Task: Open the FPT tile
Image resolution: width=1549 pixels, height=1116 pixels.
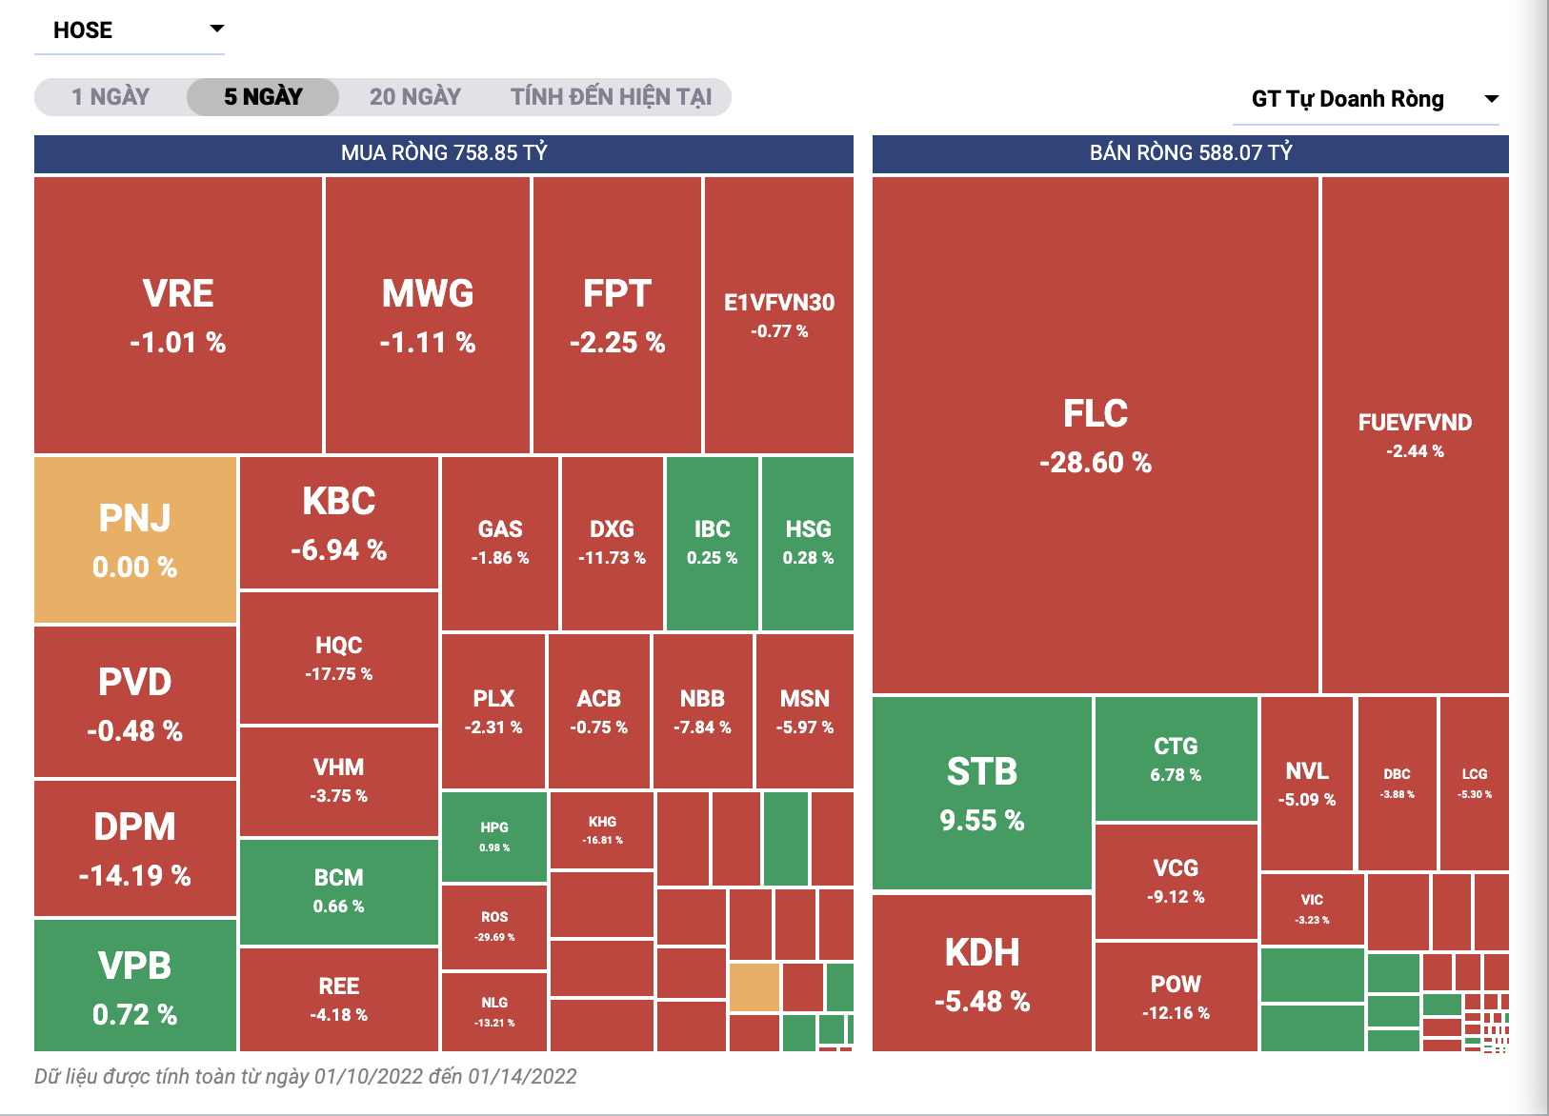Action: [617, 315]
